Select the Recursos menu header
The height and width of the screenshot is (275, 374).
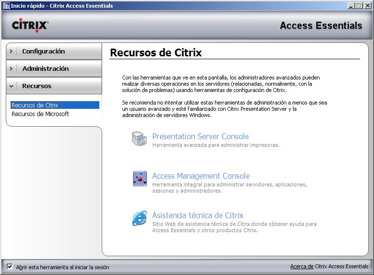coord(54,86)
